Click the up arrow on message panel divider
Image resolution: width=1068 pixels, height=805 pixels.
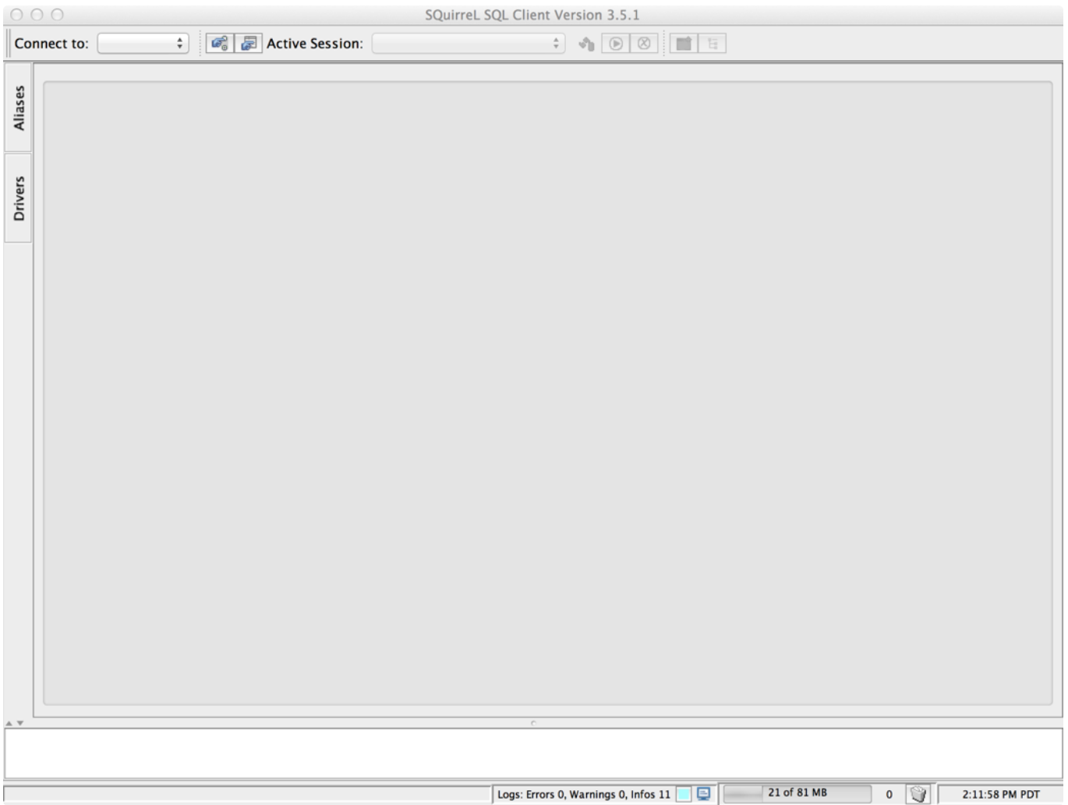coord(9,723)
